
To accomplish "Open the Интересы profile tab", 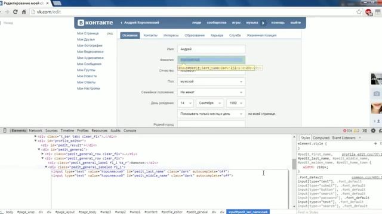I will (x=171, y=36).
